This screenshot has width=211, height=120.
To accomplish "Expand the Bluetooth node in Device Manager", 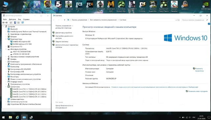I will (6, 29).
